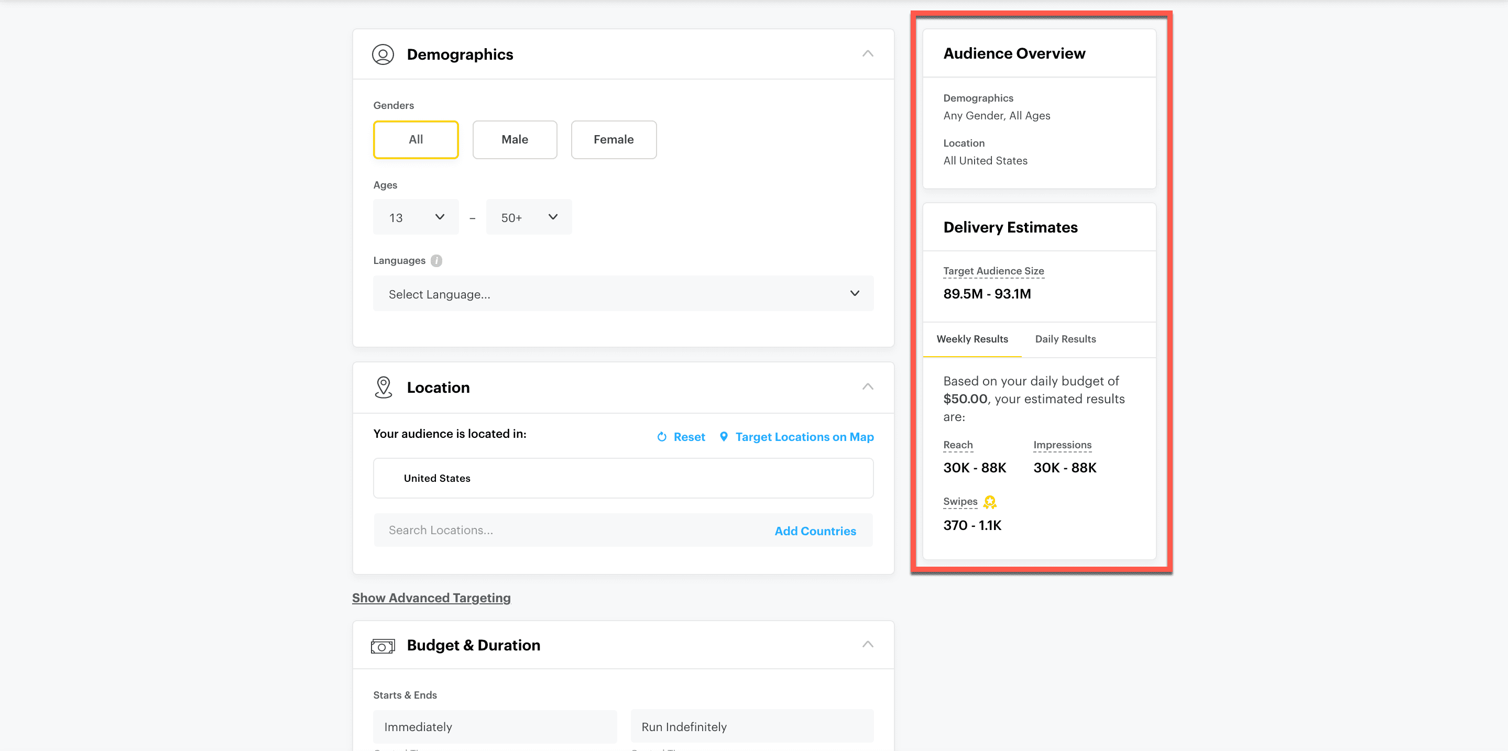Viewport: 1508px width, 751px height.
Task: Collapse the Location section chevron
Action: pos(868,386)
